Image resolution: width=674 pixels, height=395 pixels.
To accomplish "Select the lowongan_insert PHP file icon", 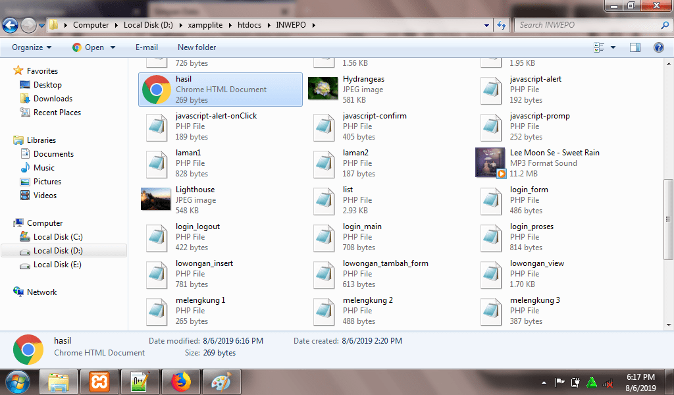I will tap(157, 275).
